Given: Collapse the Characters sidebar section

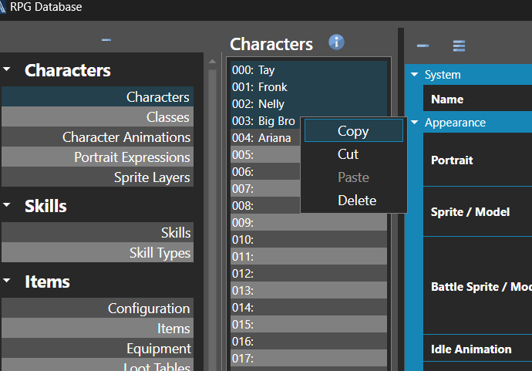Looking at the screenshot, I should pos(7,70).
